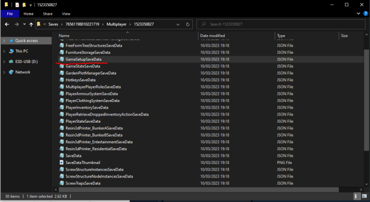The width and height of the screenshot is (370, 202).
Task: Open the File menu
Action: click(x=10, y=14)
